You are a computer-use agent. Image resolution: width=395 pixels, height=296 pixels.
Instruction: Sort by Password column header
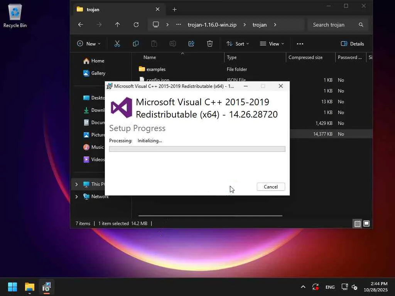[350, 57]
